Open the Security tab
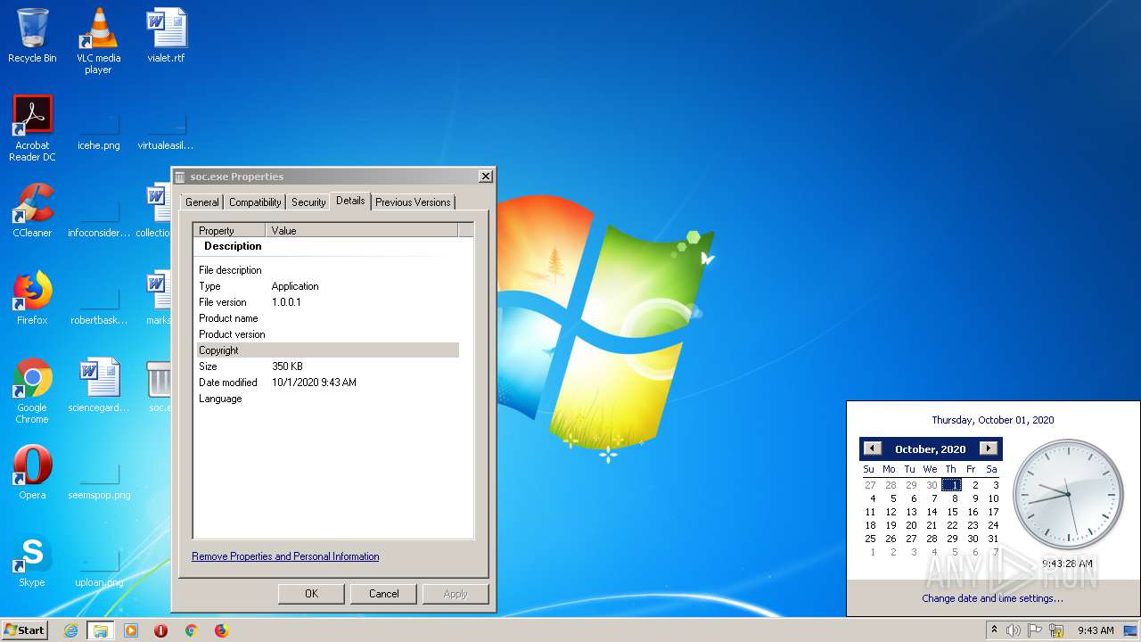This screenshot has height=642, width=1141. (x=308, y=202)
